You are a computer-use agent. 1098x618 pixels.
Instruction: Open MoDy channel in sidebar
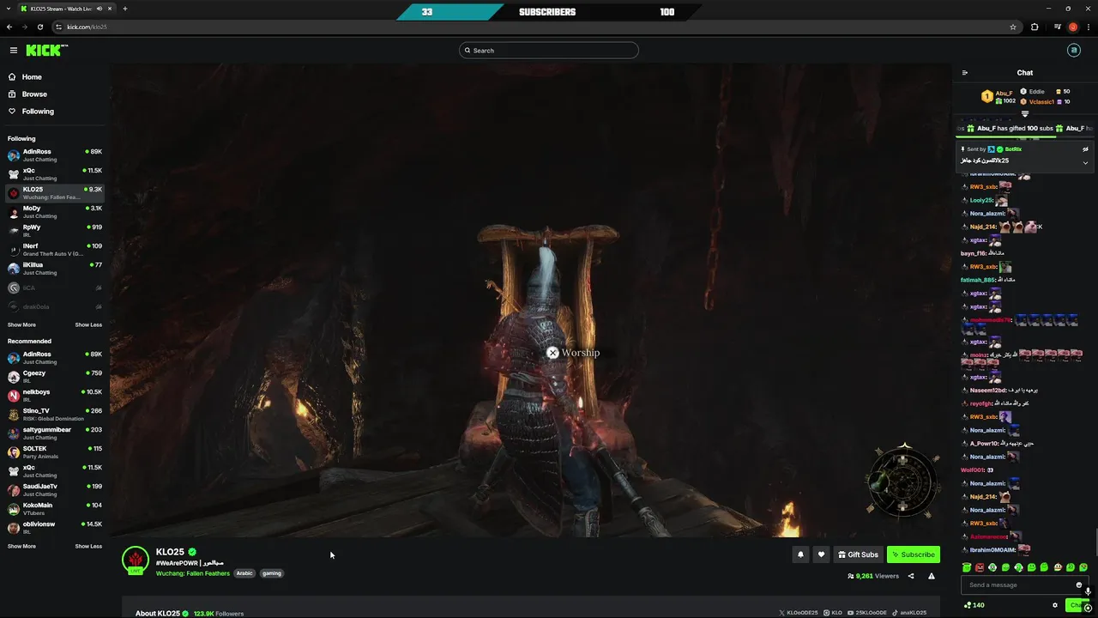55,212
